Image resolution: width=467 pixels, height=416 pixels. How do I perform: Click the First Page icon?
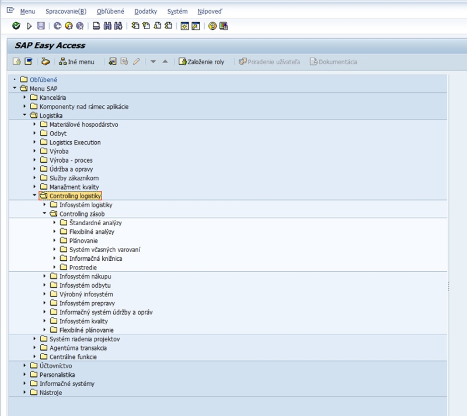click(135, 26)
